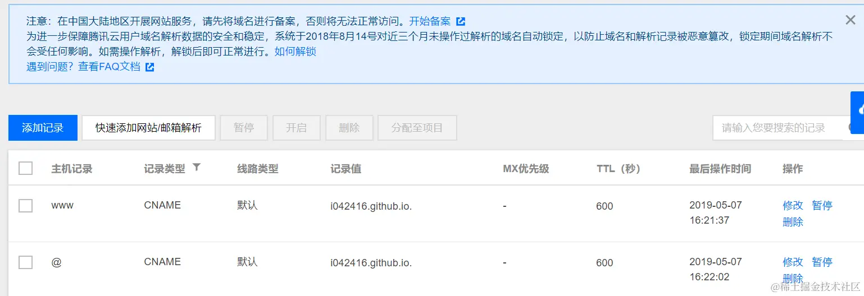Click the 线路类型 column header
Screen dimensions: 864x296
pyautogui.click(x=258, y=169)
